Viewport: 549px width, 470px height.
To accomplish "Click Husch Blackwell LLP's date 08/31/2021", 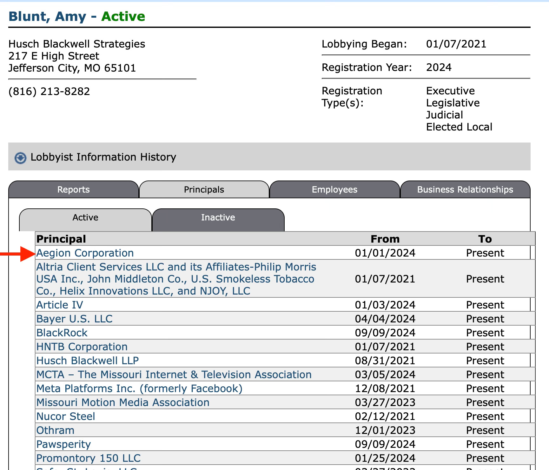I will [385, 361].
